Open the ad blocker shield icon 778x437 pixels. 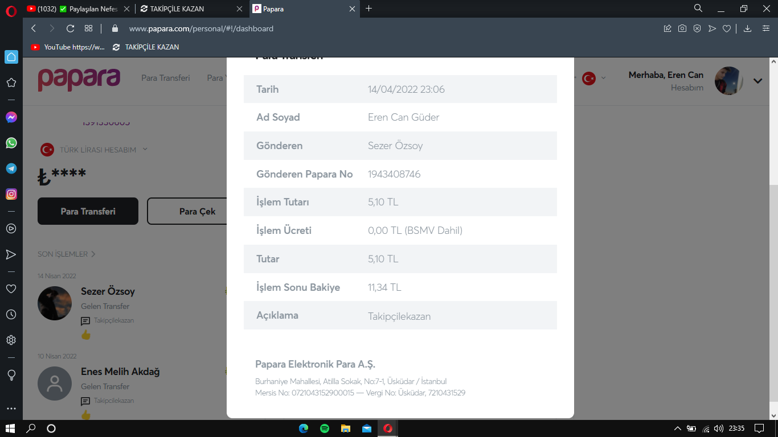click(697, 28)
